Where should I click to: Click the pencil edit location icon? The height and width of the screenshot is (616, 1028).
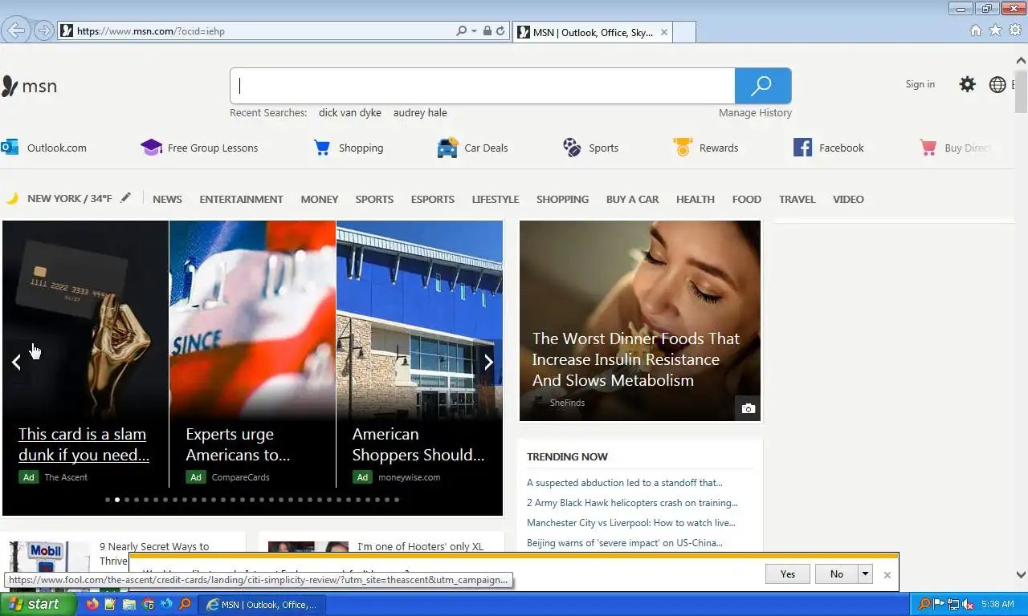125,198
